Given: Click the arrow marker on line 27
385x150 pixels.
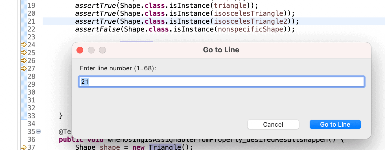Looking at the screenshot, I should click(23, 68).
